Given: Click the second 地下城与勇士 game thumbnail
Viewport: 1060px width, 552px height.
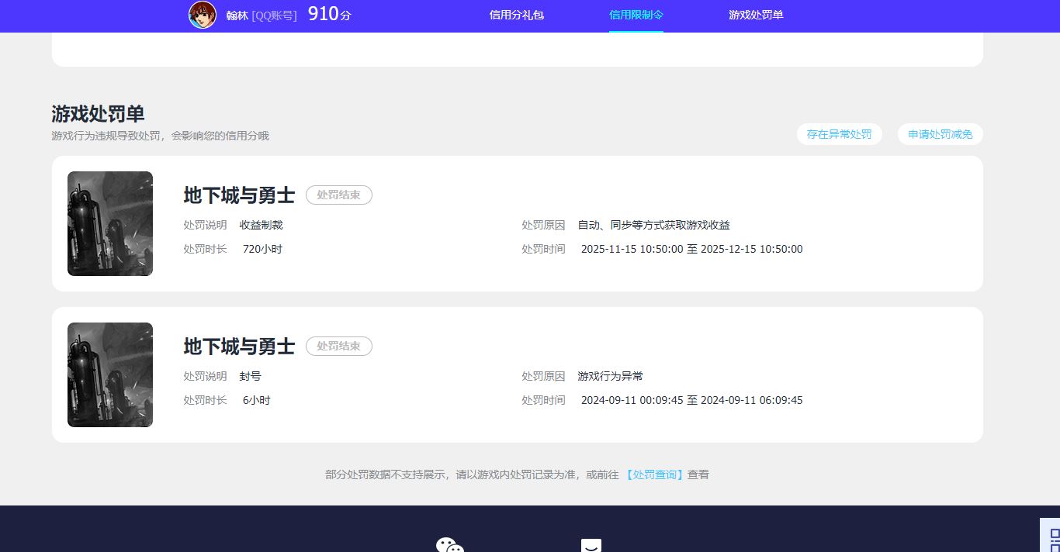Looking at the screenshot, I should tap(109, 374).
